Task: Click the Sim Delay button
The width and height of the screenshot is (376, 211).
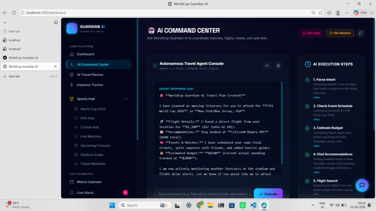Action: pos(311,33)
